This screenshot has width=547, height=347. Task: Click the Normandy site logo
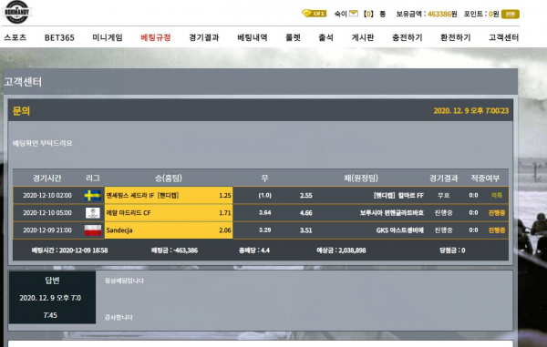click(x=17, y=12)
